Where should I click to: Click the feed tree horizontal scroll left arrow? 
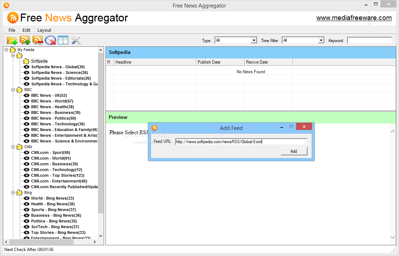6,242
